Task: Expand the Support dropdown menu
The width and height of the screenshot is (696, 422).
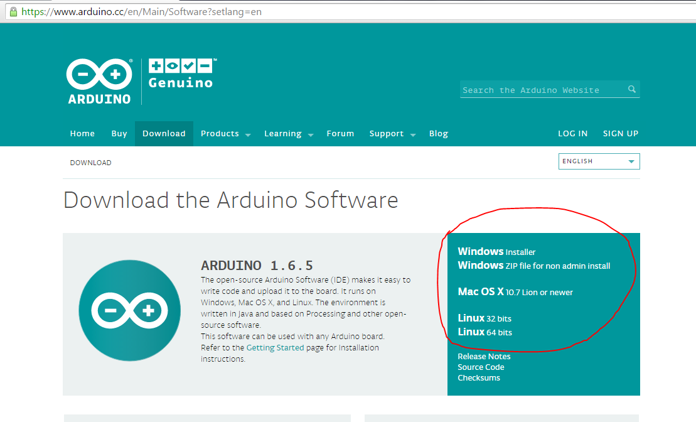Action: click(392, 133)
